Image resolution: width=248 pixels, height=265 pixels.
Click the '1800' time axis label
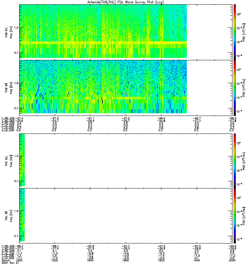pyautogui.click(x=19, y=260)
